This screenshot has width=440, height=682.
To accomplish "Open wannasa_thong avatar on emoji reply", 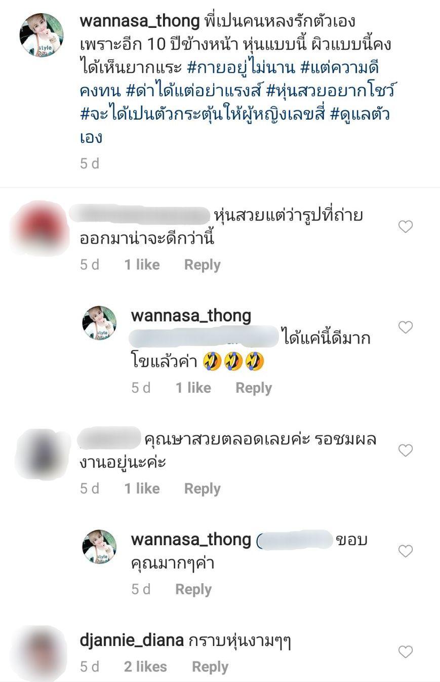I will coord(99,323).
